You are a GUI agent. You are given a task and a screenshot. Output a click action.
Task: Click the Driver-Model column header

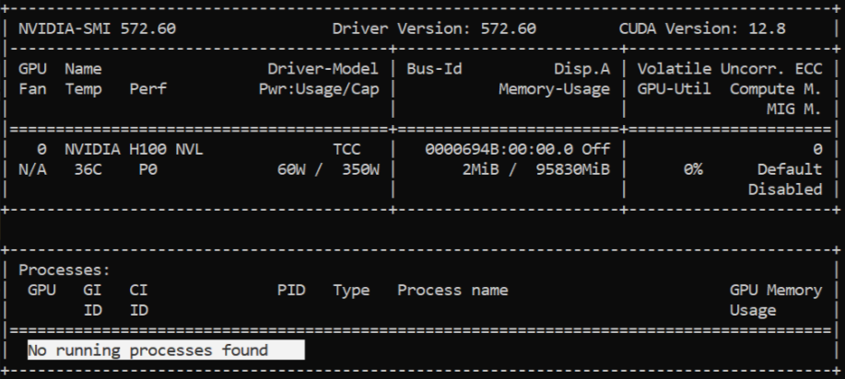[323, 69]
